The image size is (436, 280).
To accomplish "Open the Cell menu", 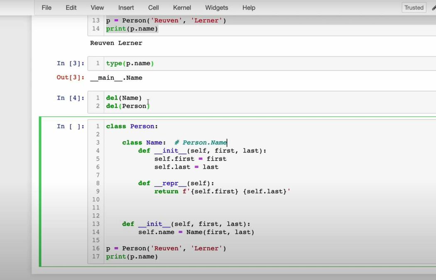I will (153, 7).
